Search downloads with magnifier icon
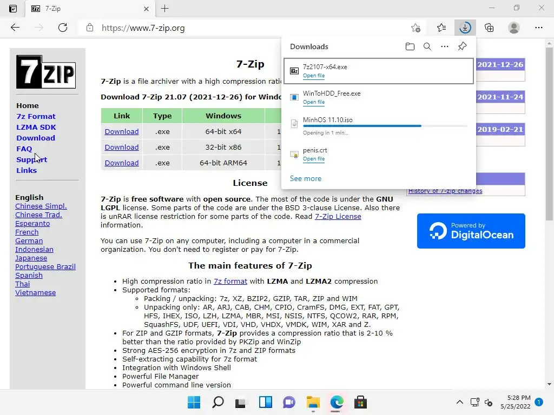The width and height of the screenshot is (554, 415). pyautogui.click(x=427, y=46)
